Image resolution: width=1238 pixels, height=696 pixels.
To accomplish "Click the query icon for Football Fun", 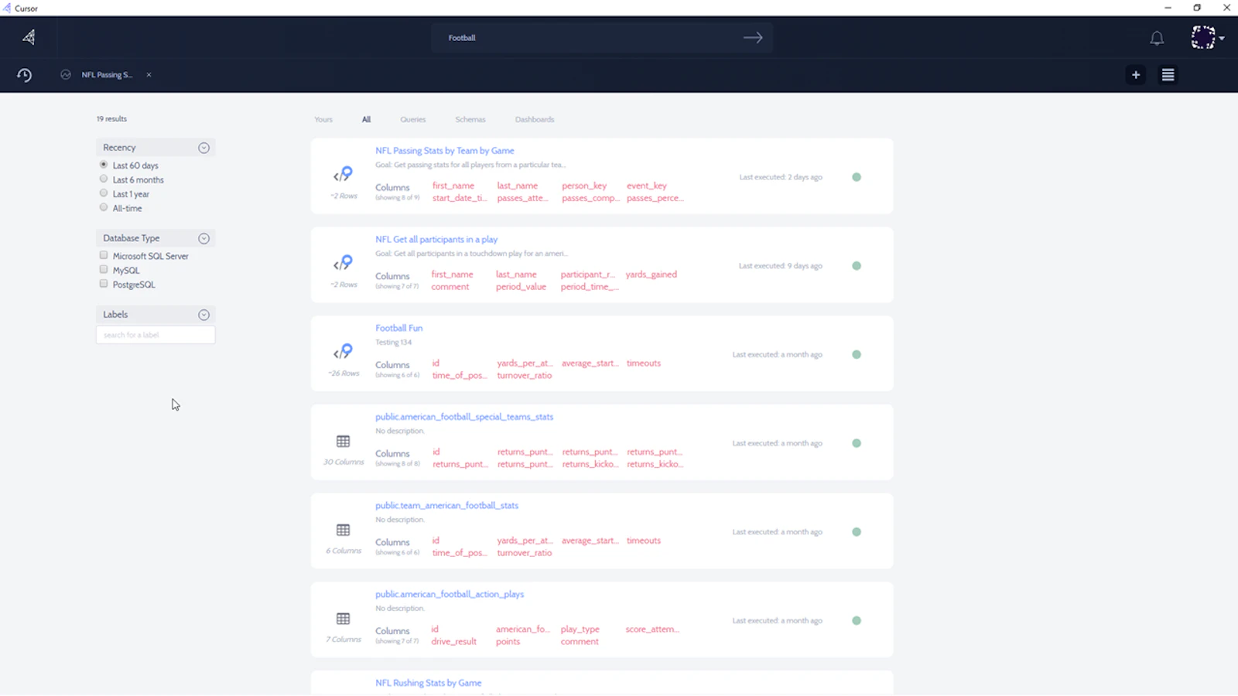I will [343, 352].
